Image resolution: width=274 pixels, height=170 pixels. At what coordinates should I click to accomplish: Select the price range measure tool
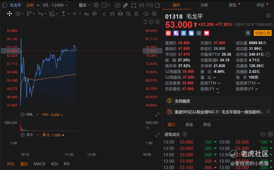63,14
